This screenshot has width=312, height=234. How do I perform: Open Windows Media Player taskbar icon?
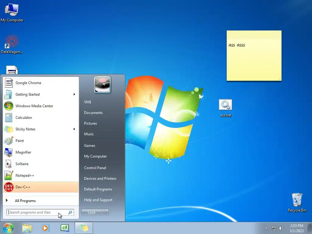45,228
